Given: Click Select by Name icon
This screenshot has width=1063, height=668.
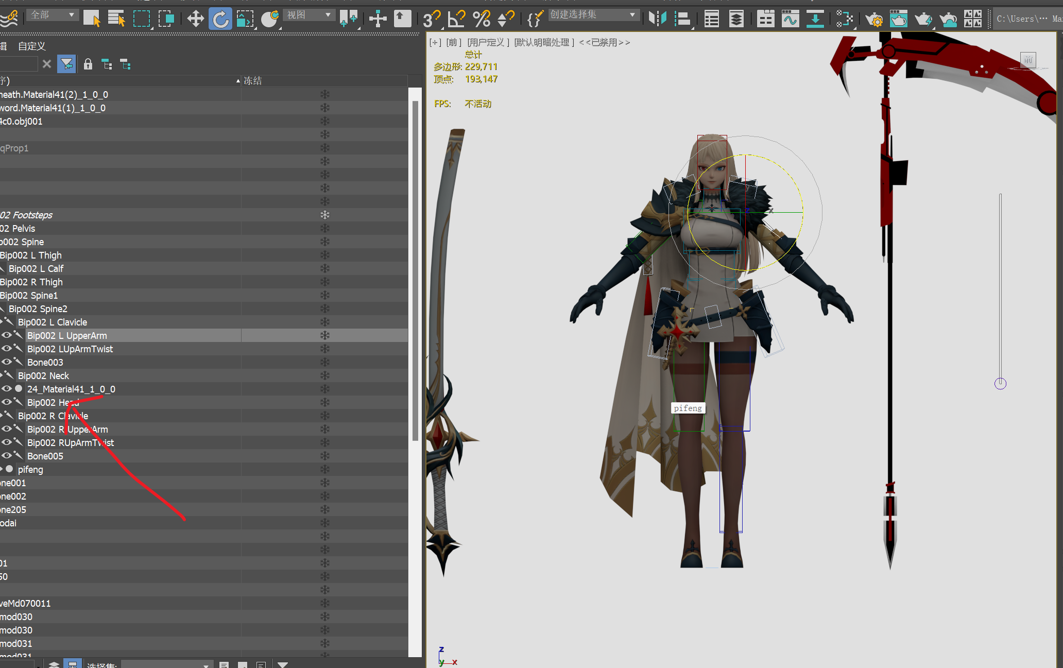Looking at the screenshot, I should (x=116, y=19).
